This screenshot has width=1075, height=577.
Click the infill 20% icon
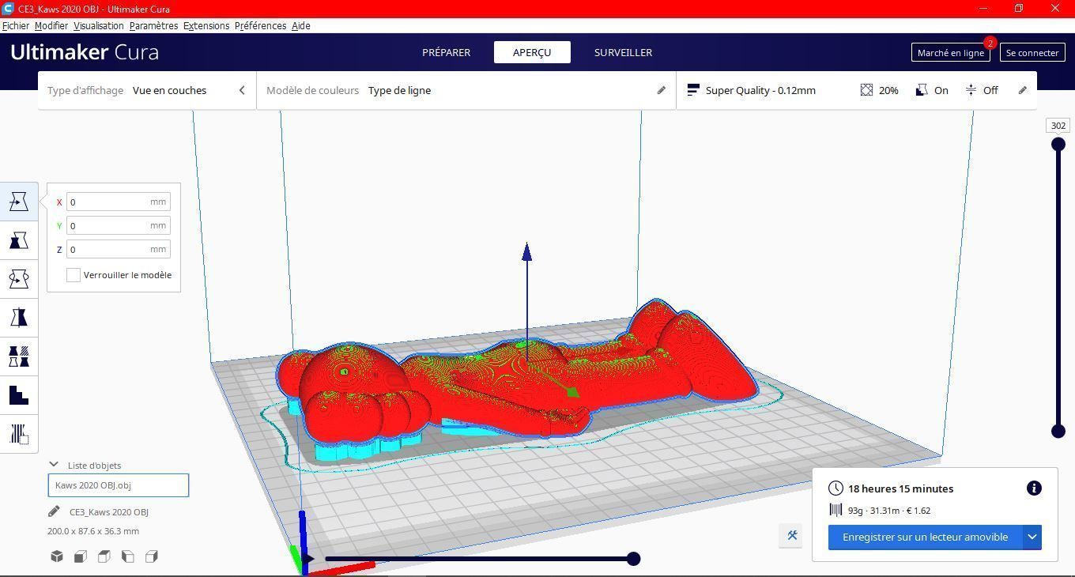866,90
